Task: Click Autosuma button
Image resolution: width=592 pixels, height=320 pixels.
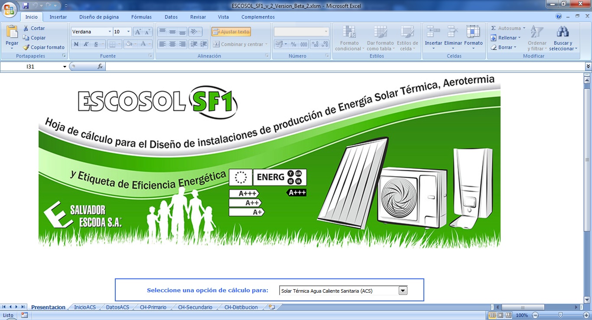Action: [x=508, y=28]
